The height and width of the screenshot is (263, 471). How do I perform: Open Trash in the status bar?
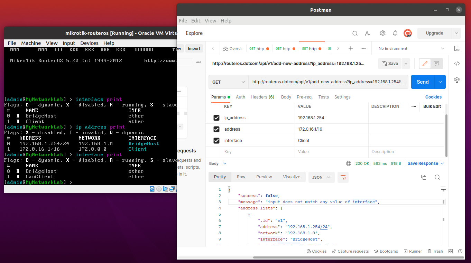435,251
